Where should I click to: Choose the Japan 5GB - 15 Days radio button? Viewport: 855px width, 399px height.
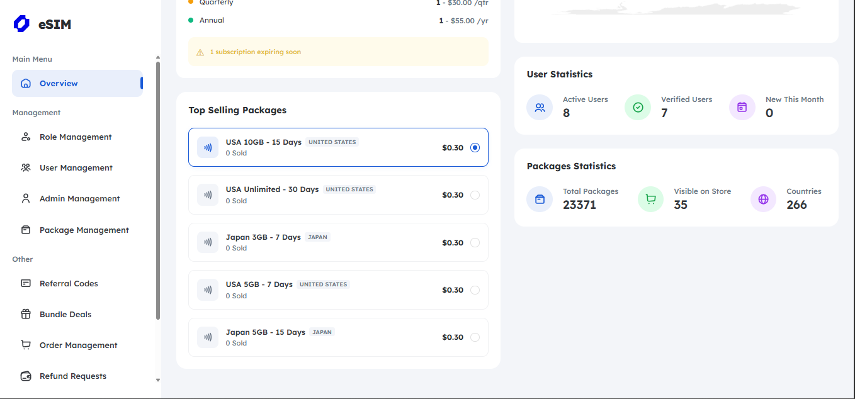coord(475,337)
